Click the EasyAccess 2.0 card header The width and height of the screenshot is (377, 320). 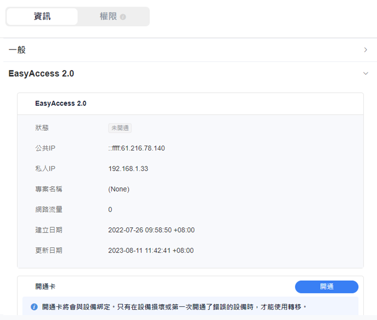61,103
